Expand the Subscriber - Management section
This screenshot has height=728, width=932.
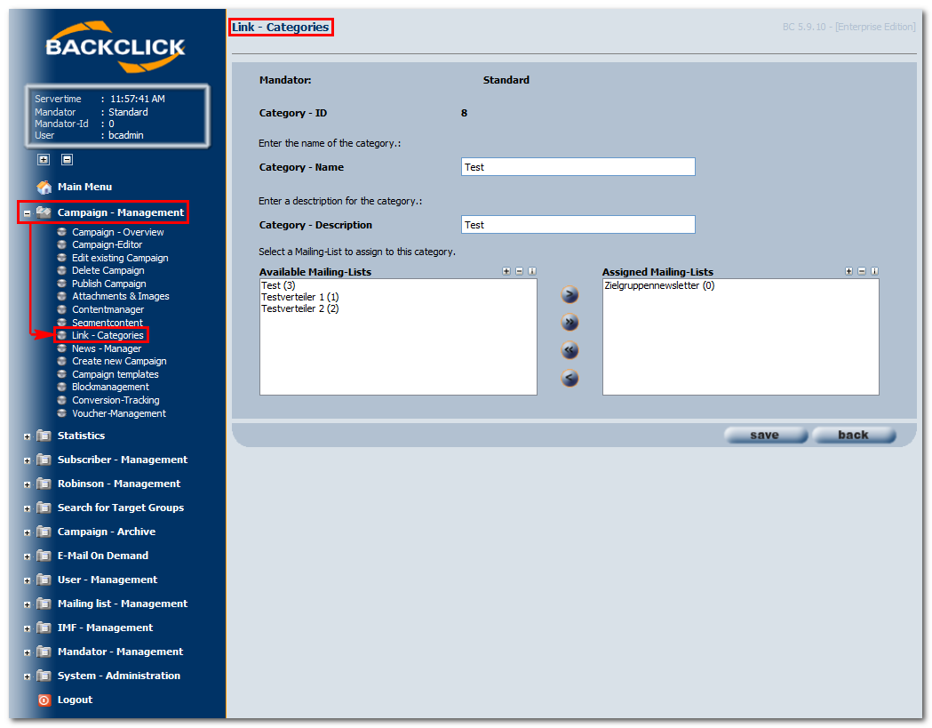[x=28, y=460]
